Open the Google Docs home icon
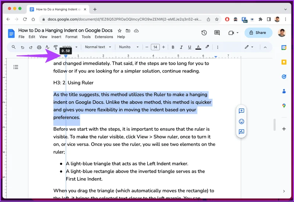Image resolution: width=294 pixels, height=202 pixels. coord(11,33)
